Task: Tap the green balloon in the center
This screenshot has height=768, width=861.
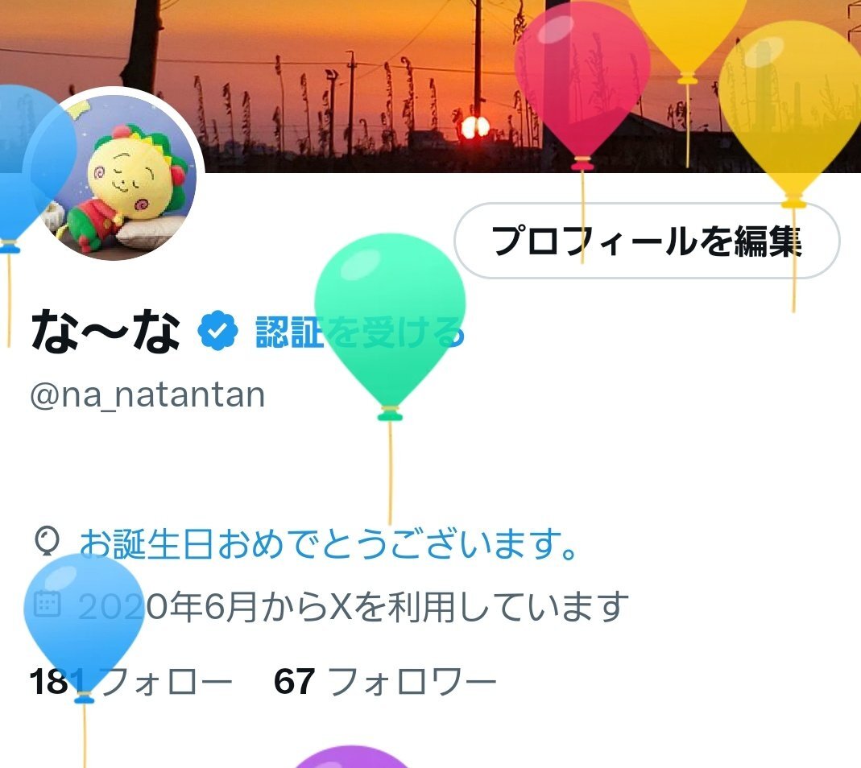Action: pos(390,324)
